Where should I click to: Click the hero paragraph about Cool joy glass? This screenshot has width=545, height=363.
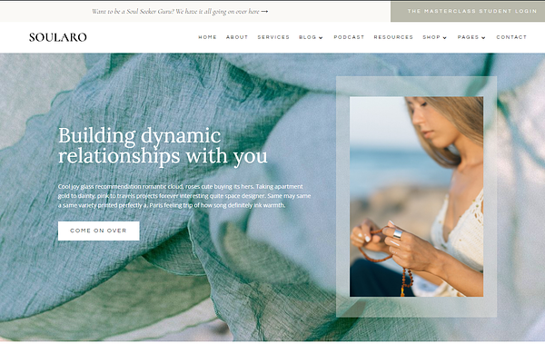184,196
